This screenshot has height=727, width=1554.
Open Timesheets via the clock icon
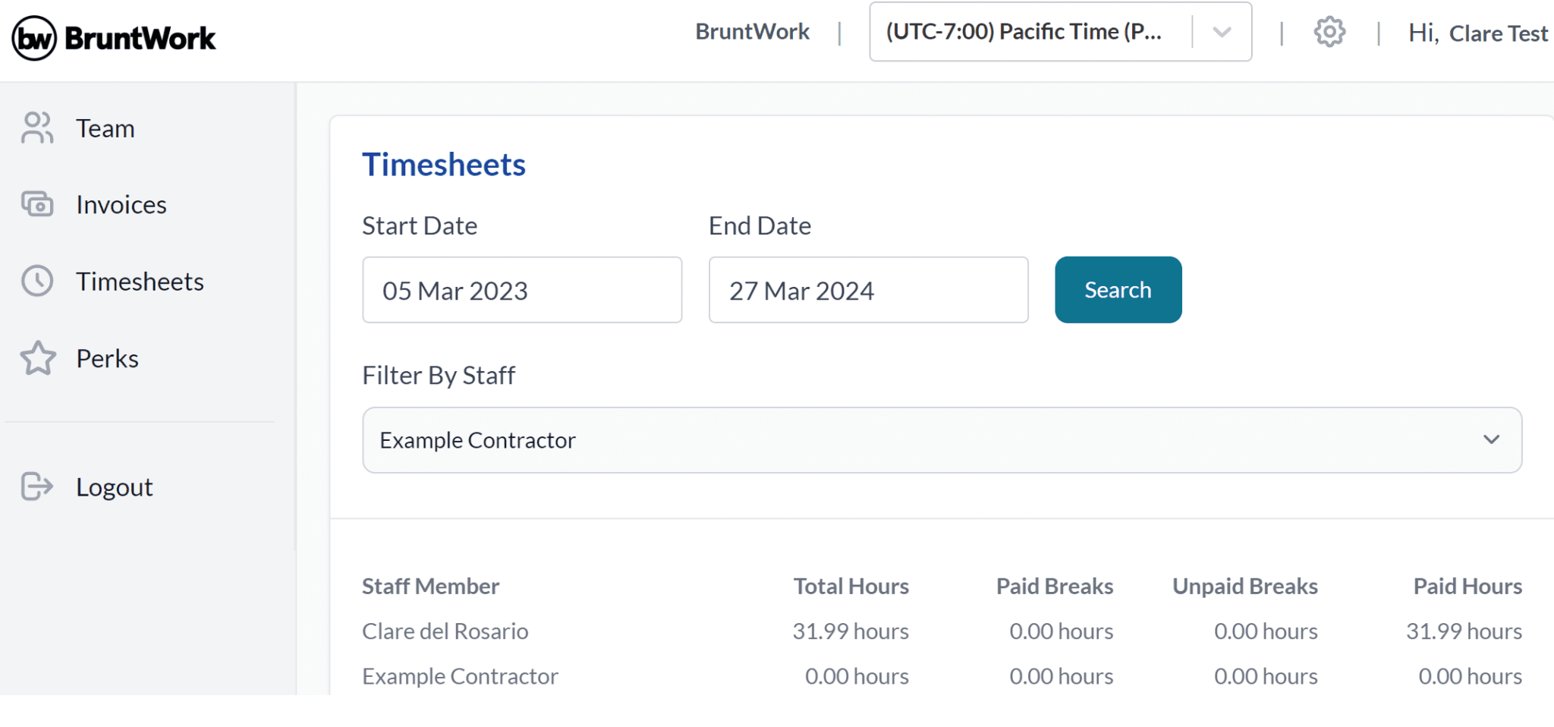36,282
